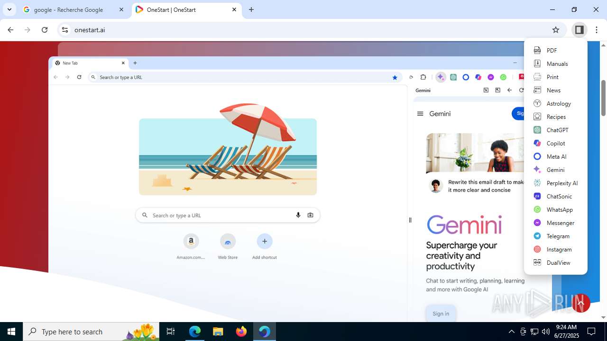This screenshot has height=341, width=607.
Task: Open Recipes from the popup menu
Action: [x=556, y=117]
